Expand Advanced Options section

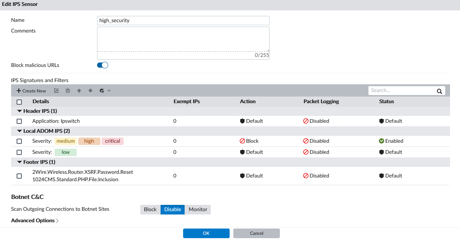[x=35, y=221]
